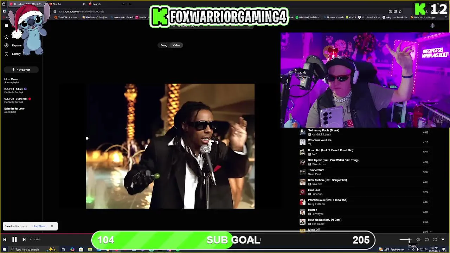This screenshot has width=450, height=253.
Task: Select the Promiscuous thumbnail
Action: [302, 202]
